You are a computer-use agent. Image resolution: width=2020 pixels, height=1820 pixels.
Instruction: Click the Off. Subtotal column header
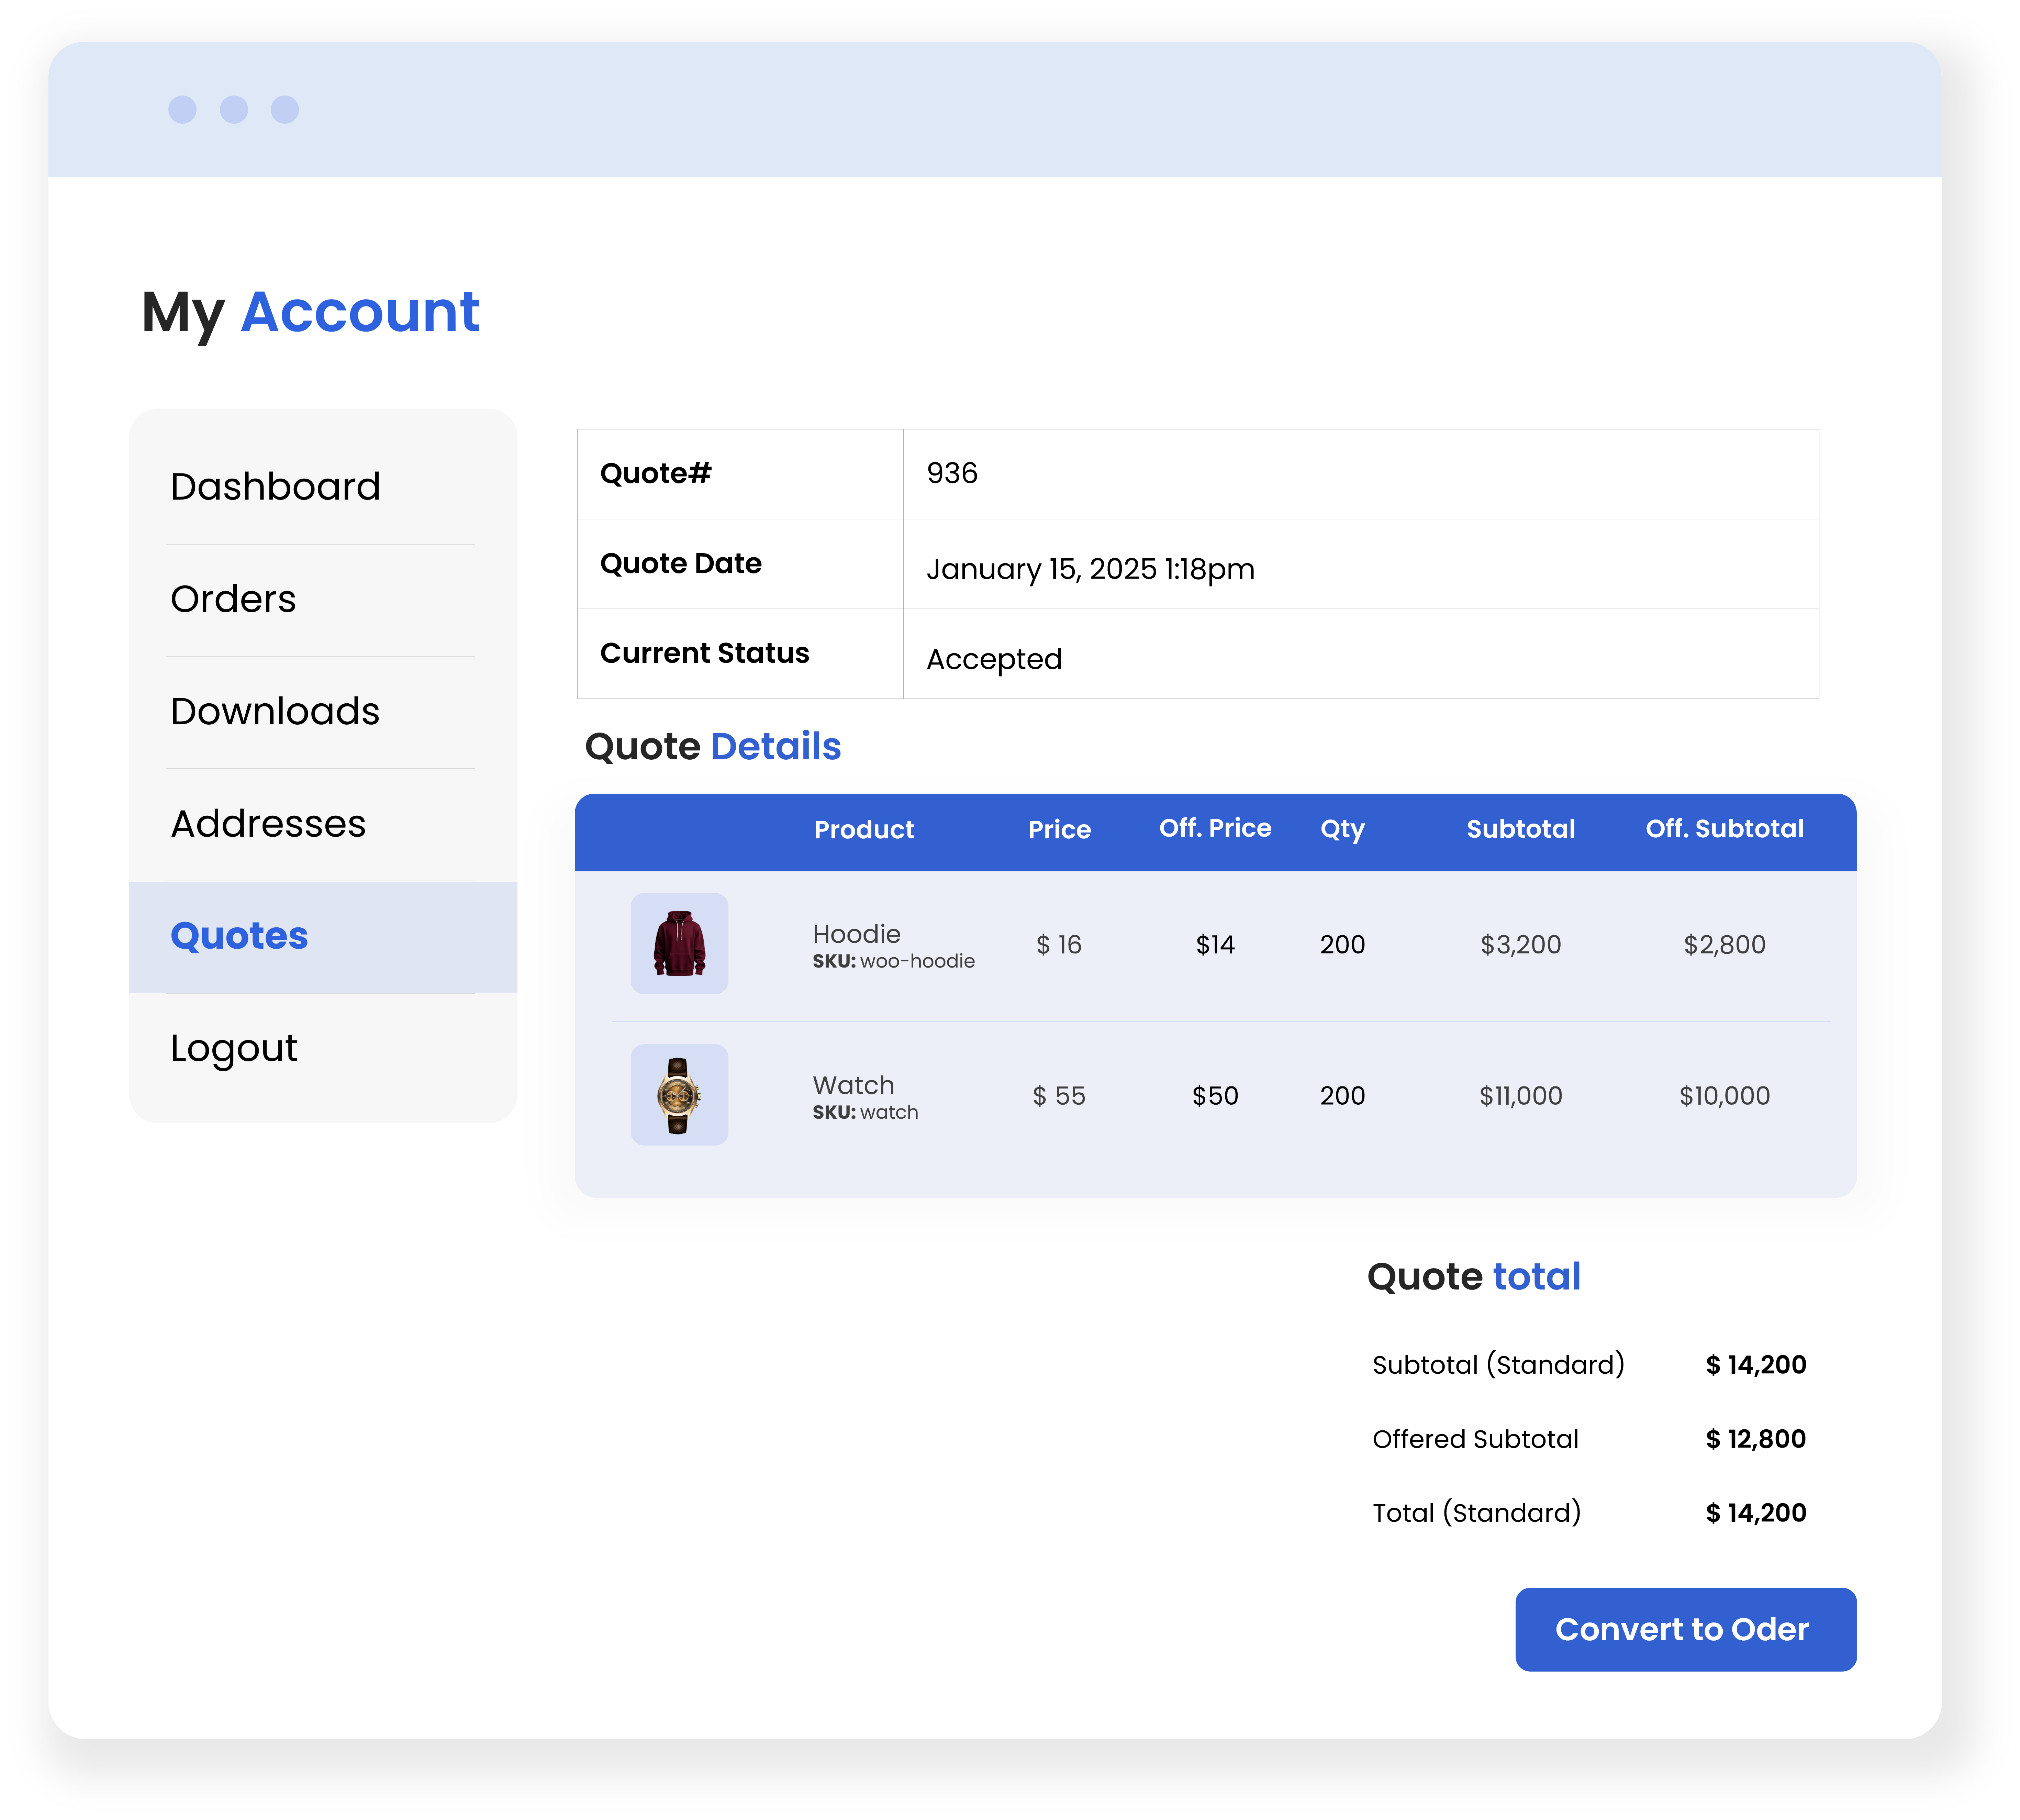pyautogui.click(x=1724, y=829)
